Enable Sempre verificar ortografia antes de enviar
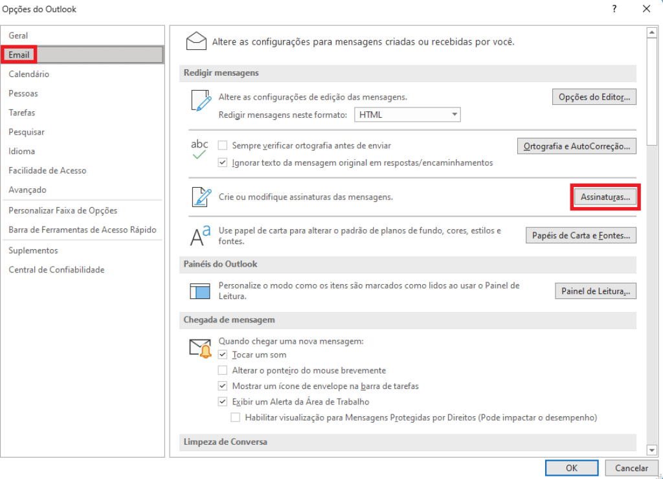This screenshot has width=663, height=479. [223, 146]
